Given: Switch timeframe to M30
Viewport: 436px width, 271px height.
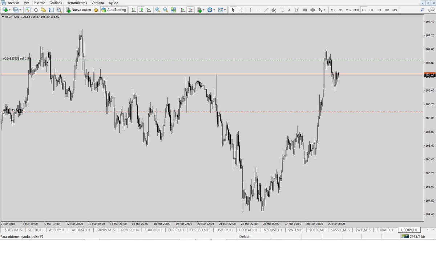Looking at the screenshot, I should (x=356, y=10).
